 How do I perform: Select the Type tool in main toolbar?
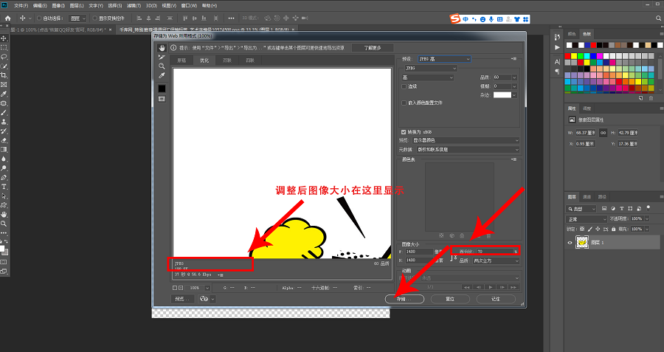pyautogui.click(x=4, y=187)
